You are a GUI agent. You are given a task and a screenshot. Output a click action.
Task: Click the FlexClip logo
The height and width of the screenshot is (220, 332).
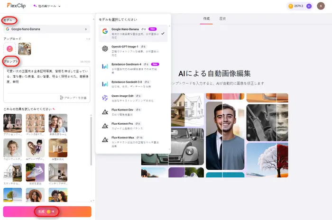coord(16,6)
